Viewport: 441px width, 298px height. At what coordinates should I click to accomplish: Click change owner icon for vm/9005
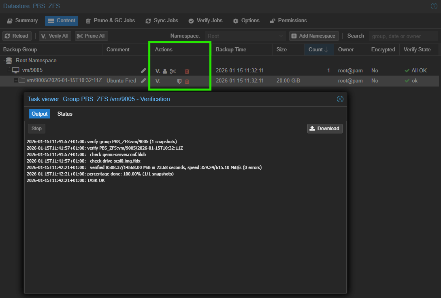coord(165,71)
